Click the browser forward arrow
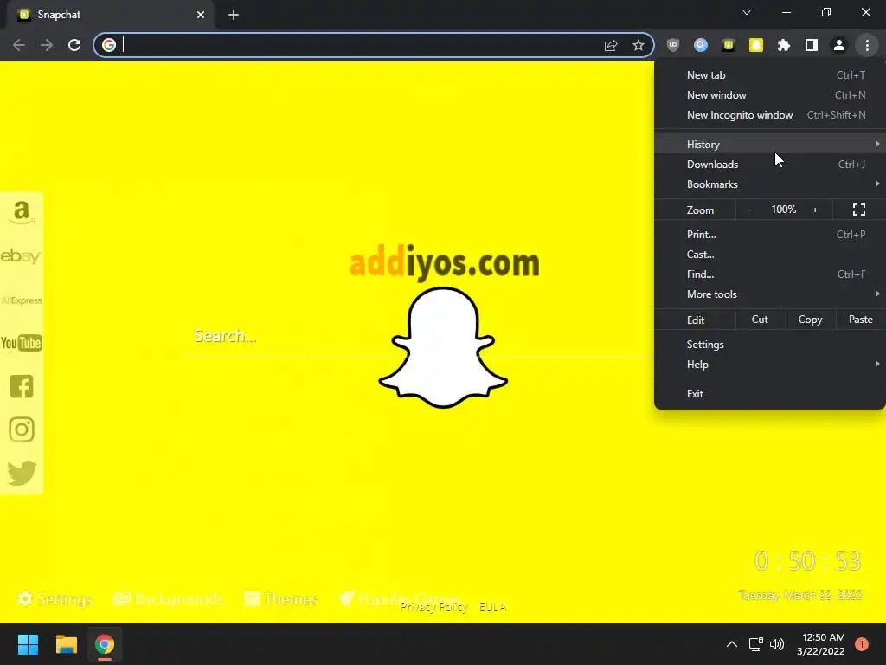Image resolution: width=886 pixels, height=665 pixels. click(47, 45)
